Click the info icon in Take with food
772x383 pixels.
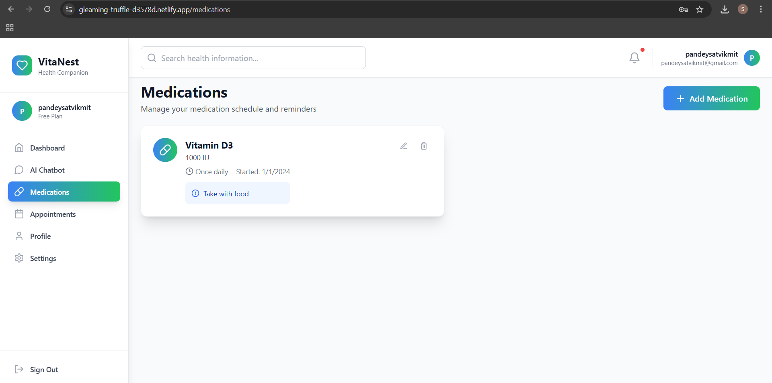coord(195,194)
